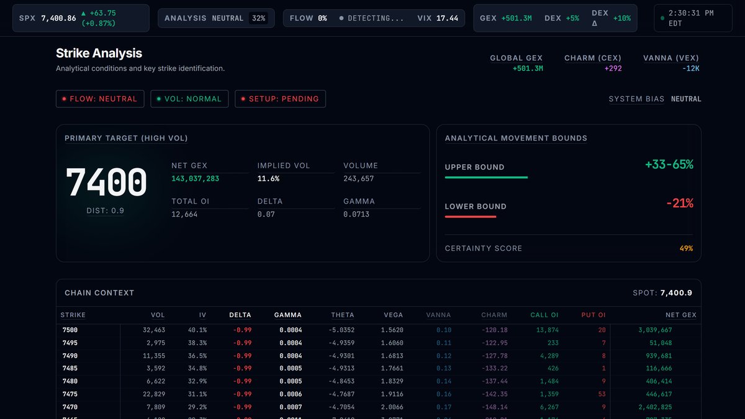Click the FLOW: NEUTRAL status badge
The height and width of the screenshot is (419, 745).
(x=100, y=99)
